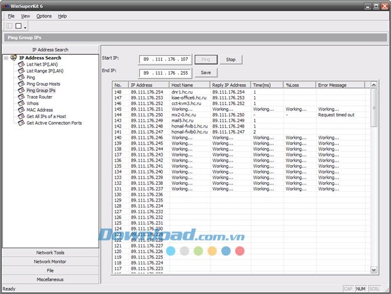Select the MAC Address icon
Image resolution: width=391 pixels, height=294 pixels.
(21, 110)
